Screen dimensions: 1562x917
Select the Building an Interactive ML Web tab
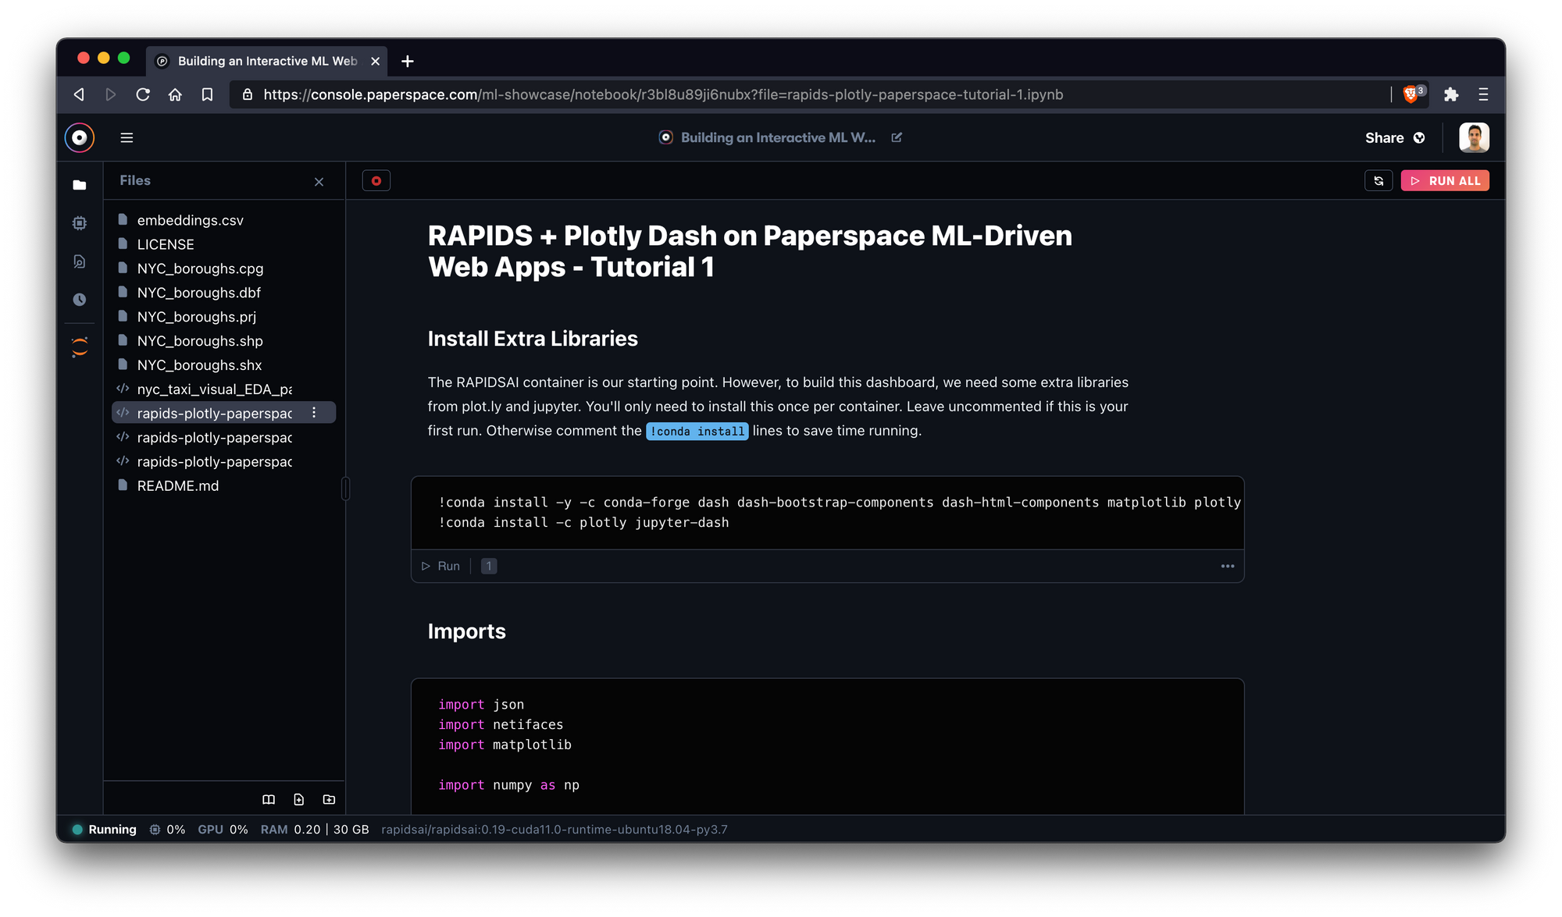266,61
